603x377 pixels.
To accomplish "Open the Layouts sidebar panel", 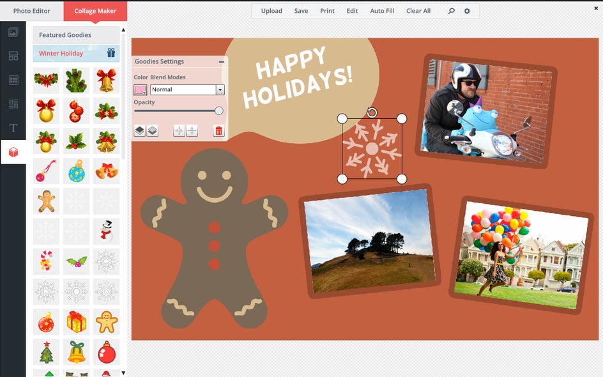I will tap(13, 56).
